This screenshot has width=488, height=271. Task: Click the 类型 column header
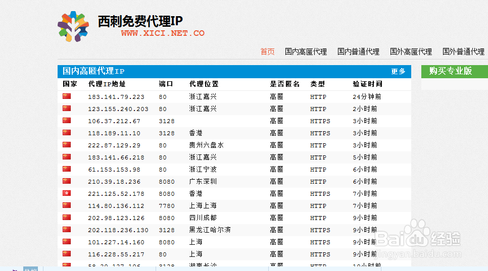(317, 84)
